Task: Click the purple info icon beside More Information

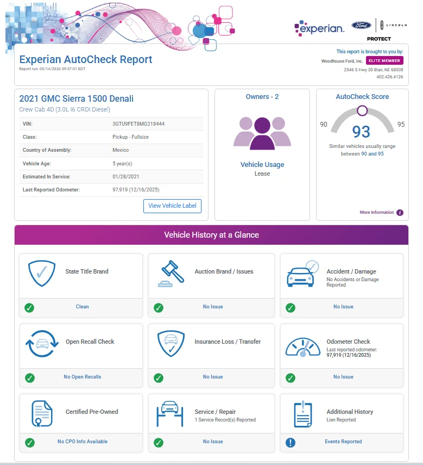Action: click(400, 213)
